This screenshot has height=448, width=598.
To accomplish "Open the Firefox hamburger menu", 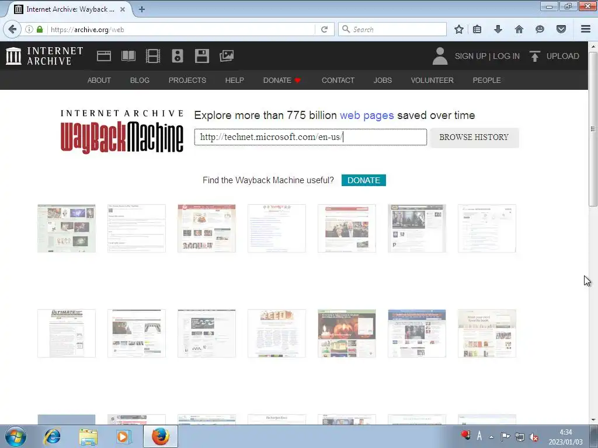I will (586, 29).
